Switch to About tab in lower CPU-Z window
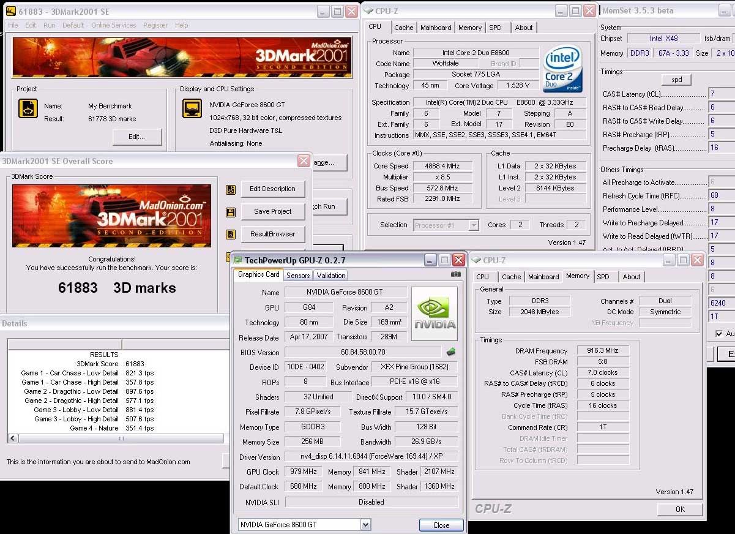The image size is (735, 534). 632,277
